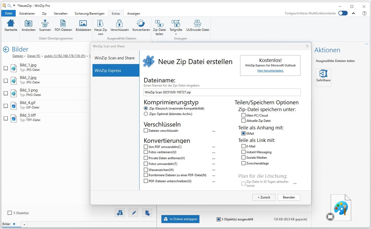The height and width of the screenshot is (229, 371).
Task: Click the Dateiname input field
Action: click(222, 92)
